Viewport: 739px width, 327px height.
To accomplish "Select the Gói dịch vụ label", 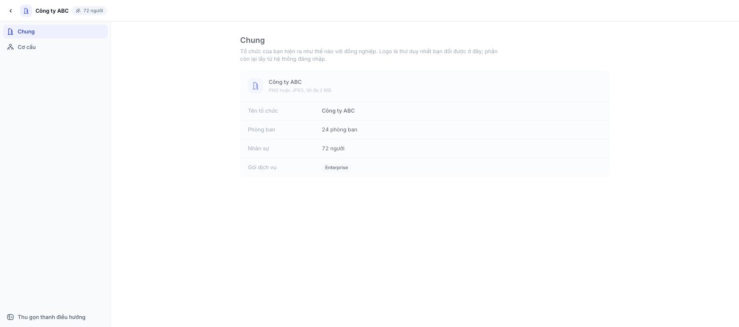I will point(262,167).
